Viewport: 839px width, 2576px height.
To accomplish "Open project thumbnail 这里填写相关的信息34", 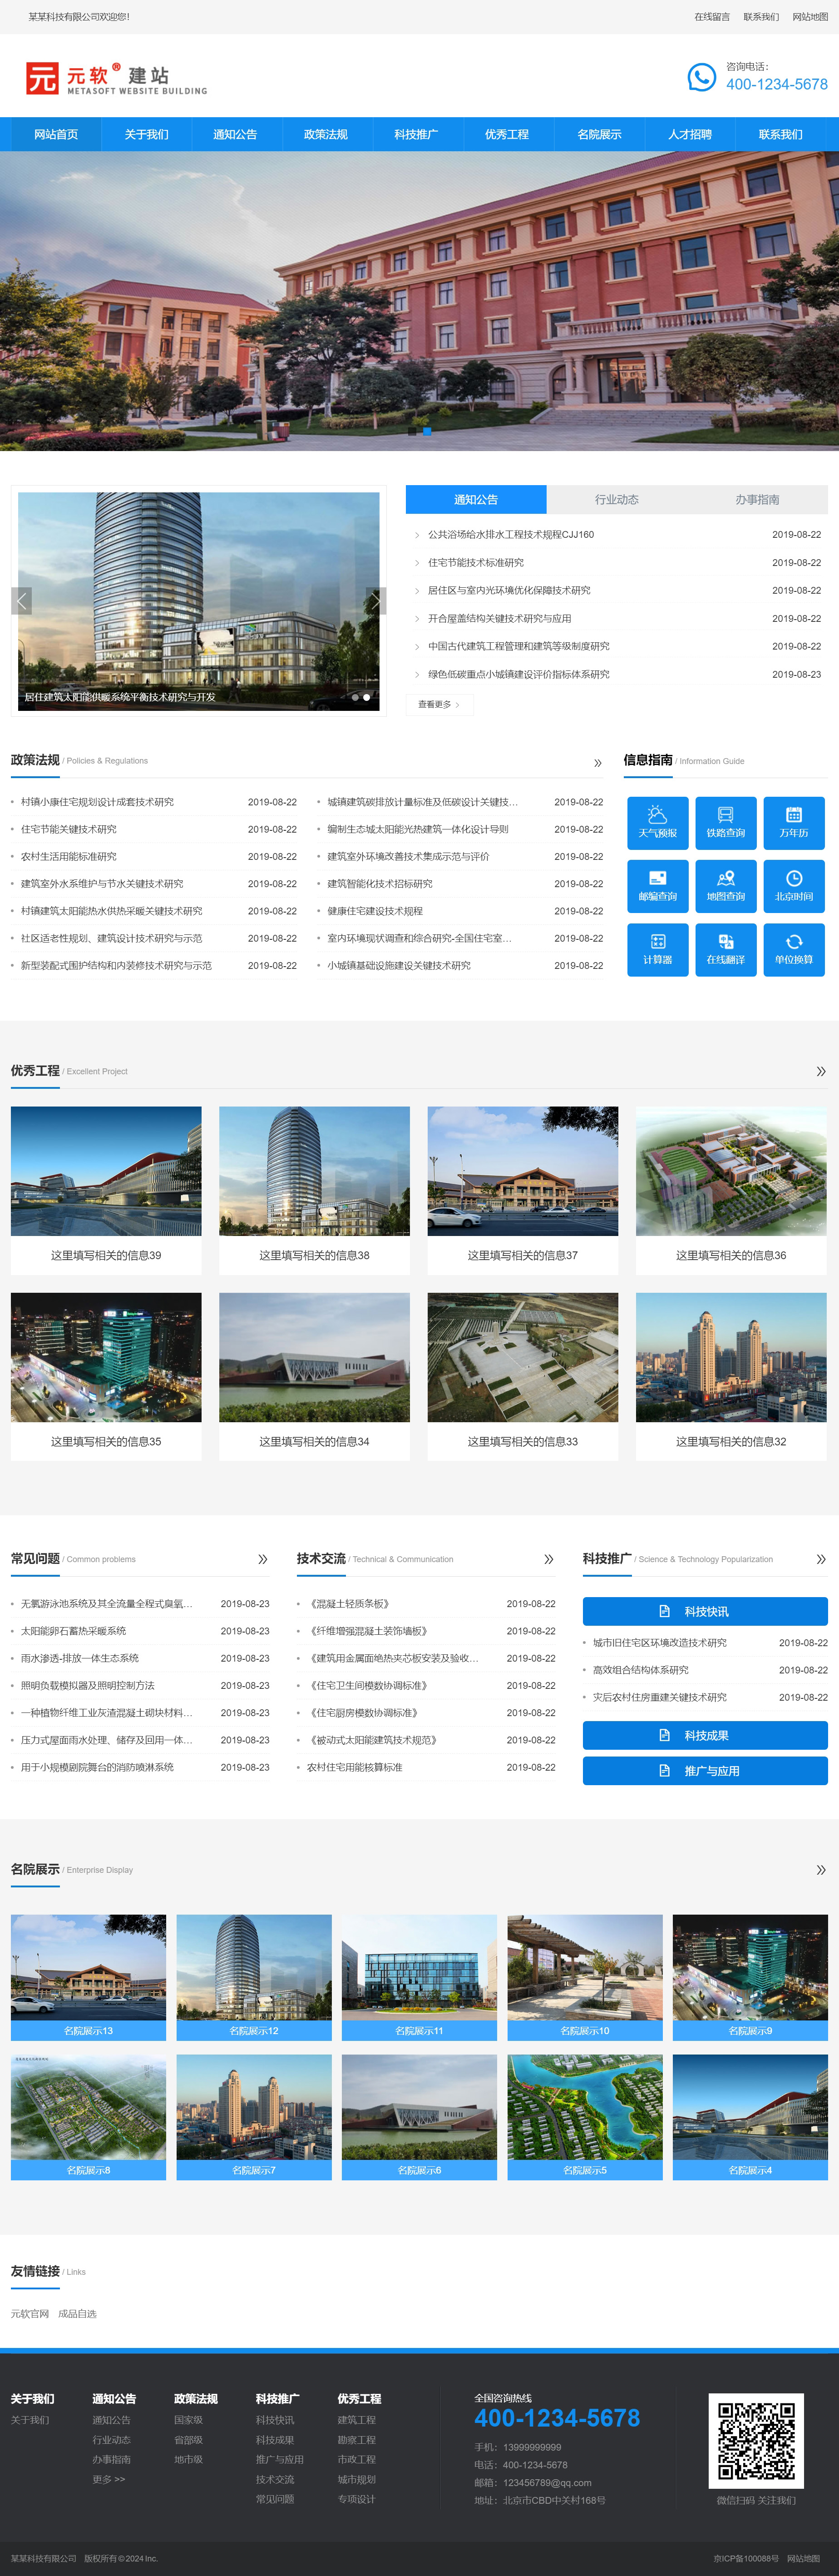I will pos(314,1376).
